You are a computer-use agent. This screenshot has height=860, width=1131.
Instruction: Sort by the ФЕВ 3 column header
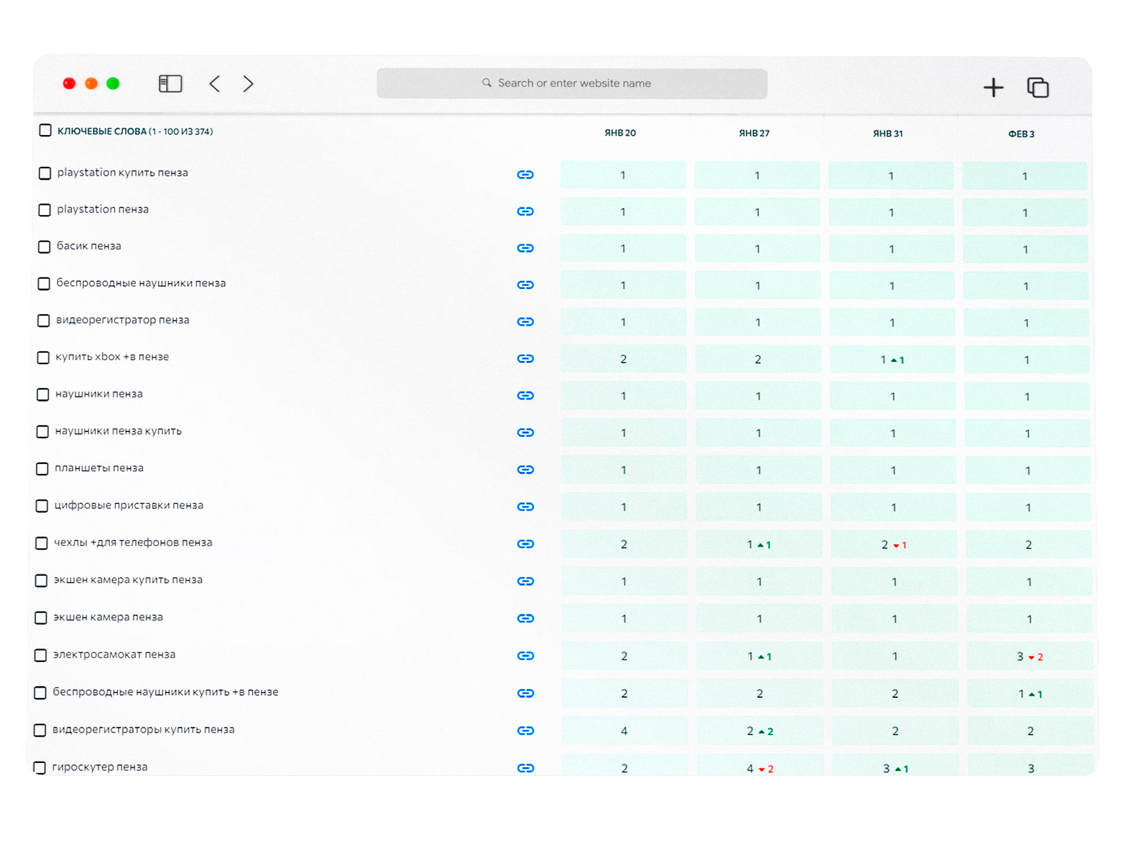point(1022,134)
